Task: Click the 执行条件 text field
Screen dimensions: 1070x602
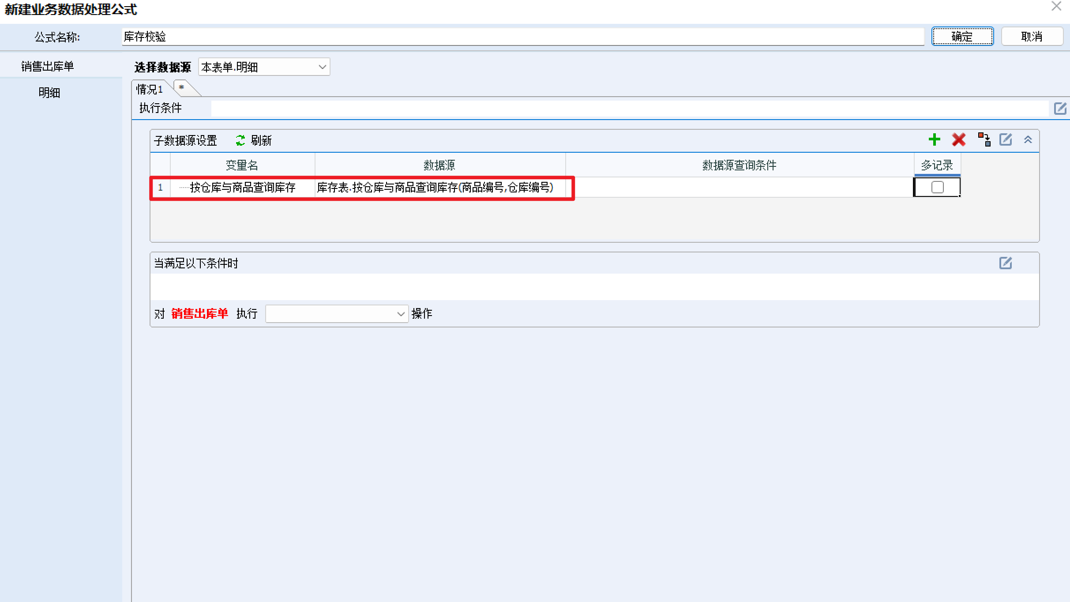Action: 630,109
